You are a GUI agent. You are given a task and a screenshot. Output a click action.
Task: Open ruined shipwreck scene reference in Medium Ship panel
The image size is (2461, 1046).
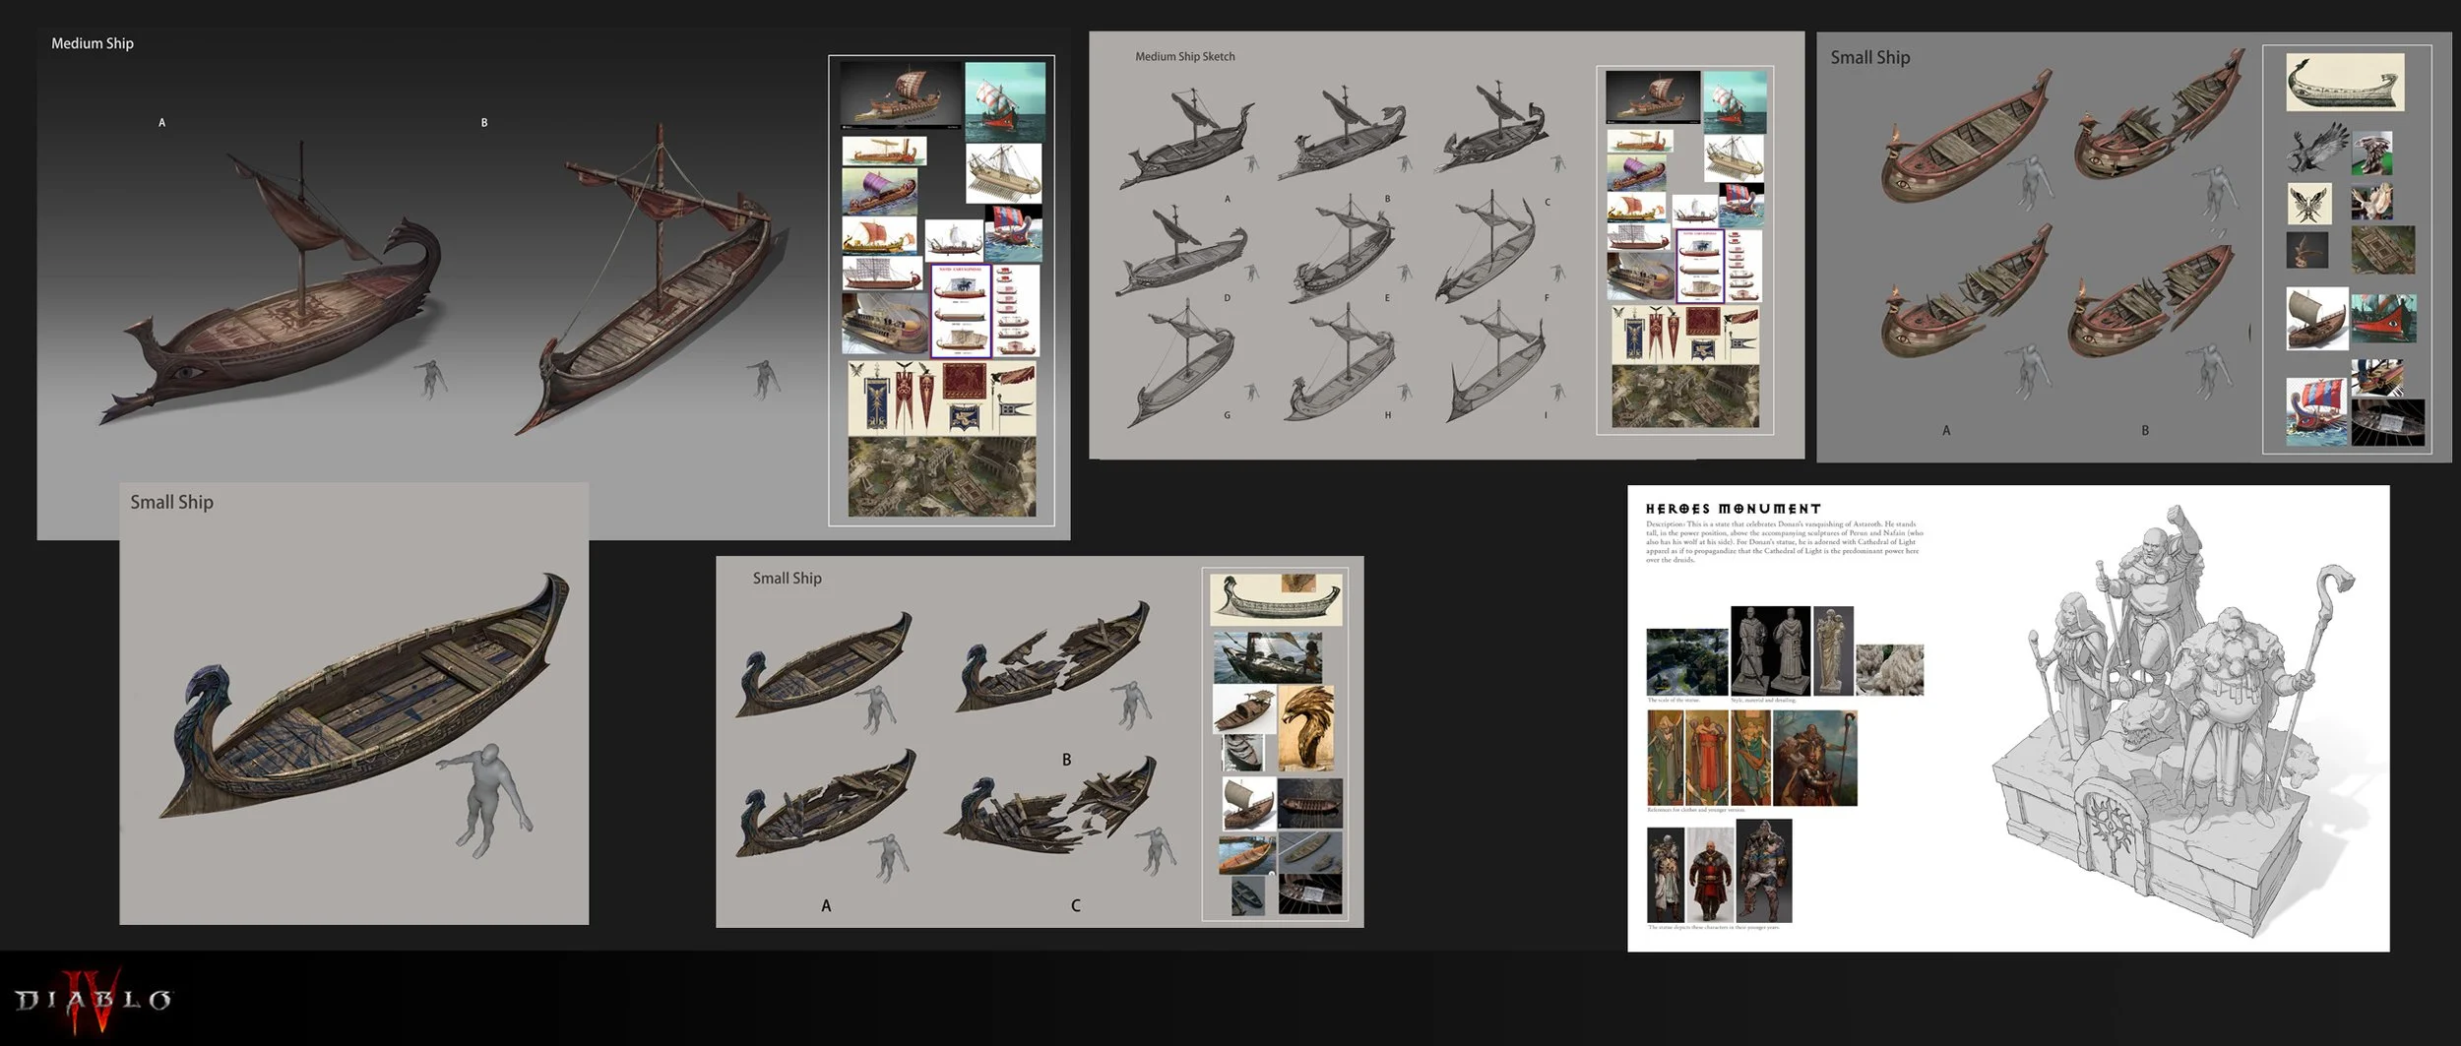942,477
